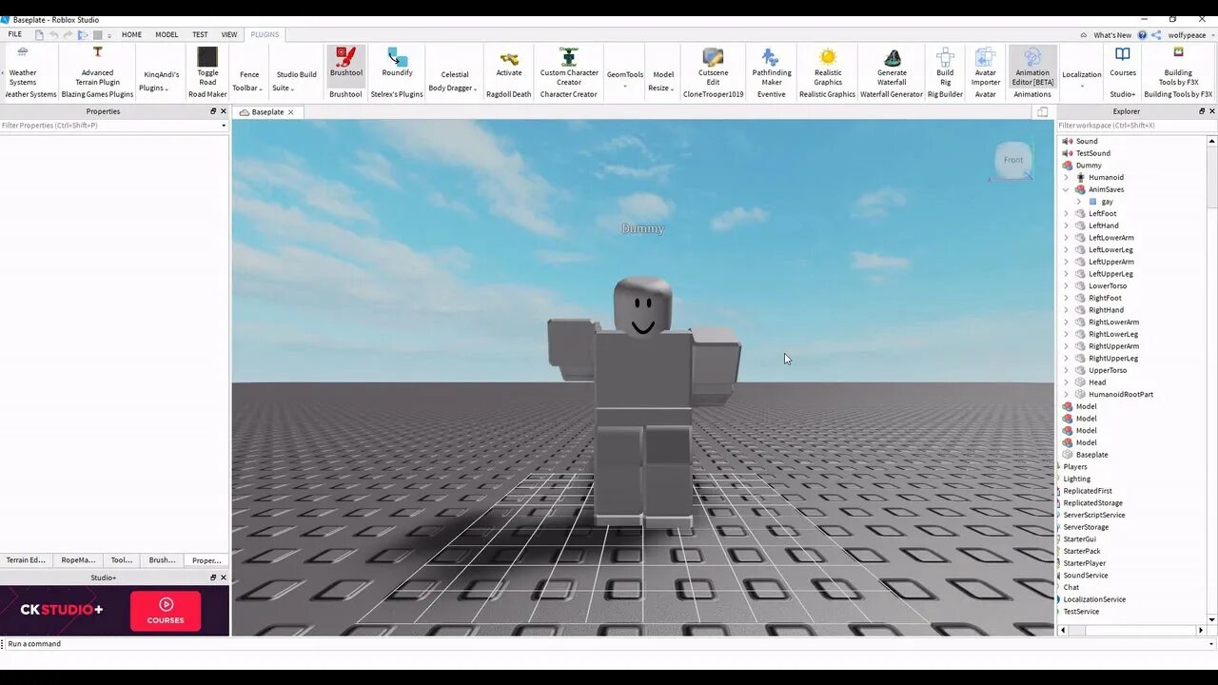
Task: Click the Run a command bar
Action: pyautogui.click(x=609, y=644)
